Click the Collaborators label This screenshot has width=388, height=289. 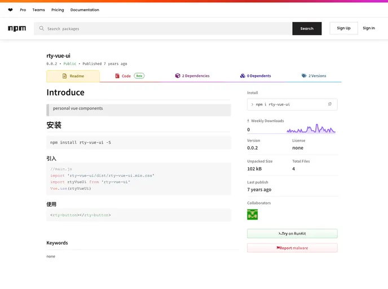(259, 203)
